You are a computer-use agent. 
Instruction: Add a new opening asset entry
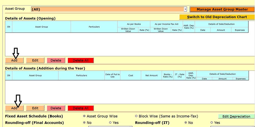(x=14, y=60)
